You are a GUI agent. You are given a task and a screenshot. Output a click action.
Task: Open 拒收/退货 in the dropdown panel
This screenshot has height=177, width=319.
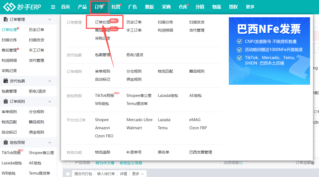[135, 55]
